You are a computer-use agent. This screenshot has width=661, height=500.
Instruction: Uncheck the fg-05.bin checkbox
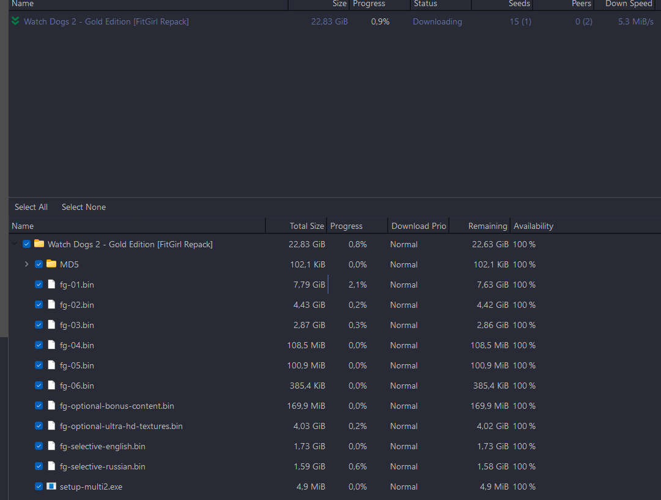coord(39,365)
